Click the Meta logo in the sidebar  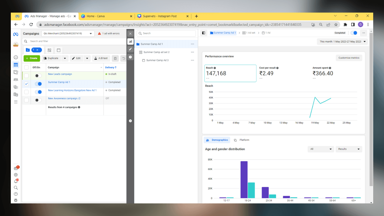[x=16, y=34]
